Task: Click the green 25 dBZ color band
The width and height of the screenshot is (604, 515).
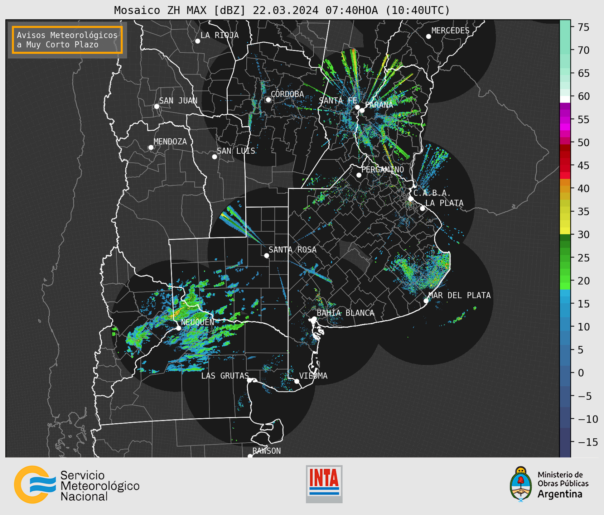Action: (565, 258)
